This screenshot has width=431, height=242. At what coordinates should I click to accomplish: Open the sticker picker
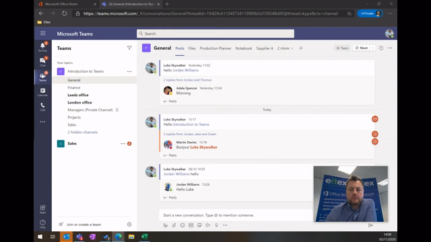tap(199, 225)
